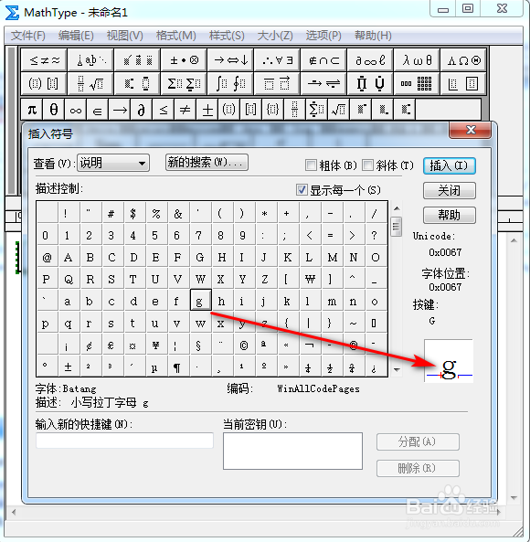
Task: Close the 插入符号 dialog with red X
Action: tap(471, 131)
